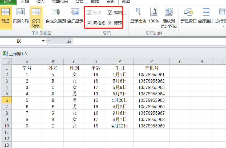Open a New Window (新建窗口)
The width and height of the screenshot is (226, 148).
[188, 16]
